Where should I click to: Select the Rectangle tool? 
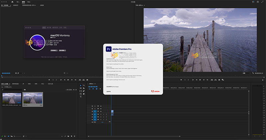tap(80, 94)
